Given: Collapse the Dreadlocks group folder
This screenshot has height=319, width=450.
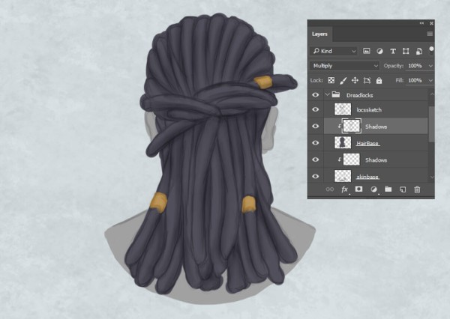Looking at the screenshot, I should pos(328,94).
